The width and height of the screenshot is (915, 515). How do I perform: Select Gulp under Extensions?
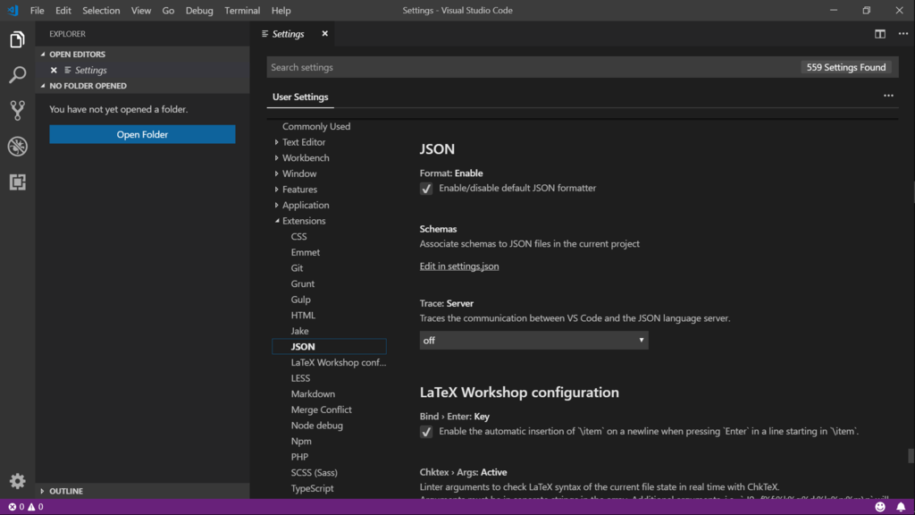(300, 300)
